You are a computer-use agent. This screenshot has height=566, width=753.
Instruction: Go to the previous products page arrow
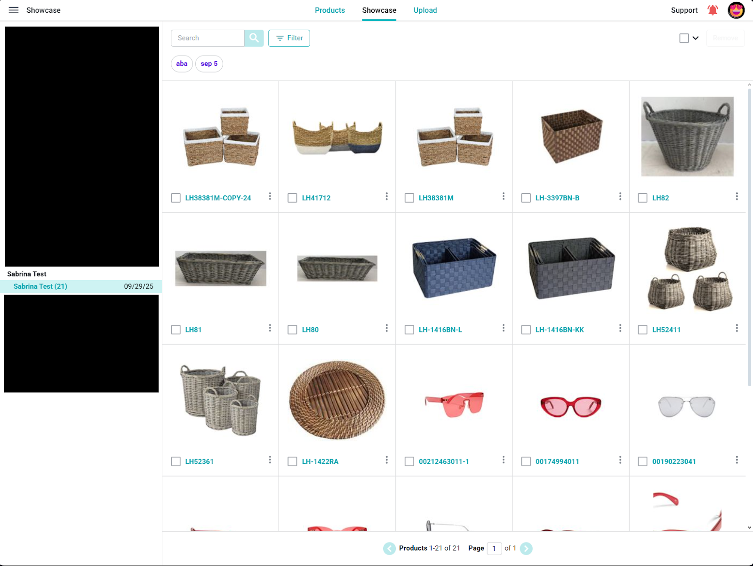[x=389, y=548]
